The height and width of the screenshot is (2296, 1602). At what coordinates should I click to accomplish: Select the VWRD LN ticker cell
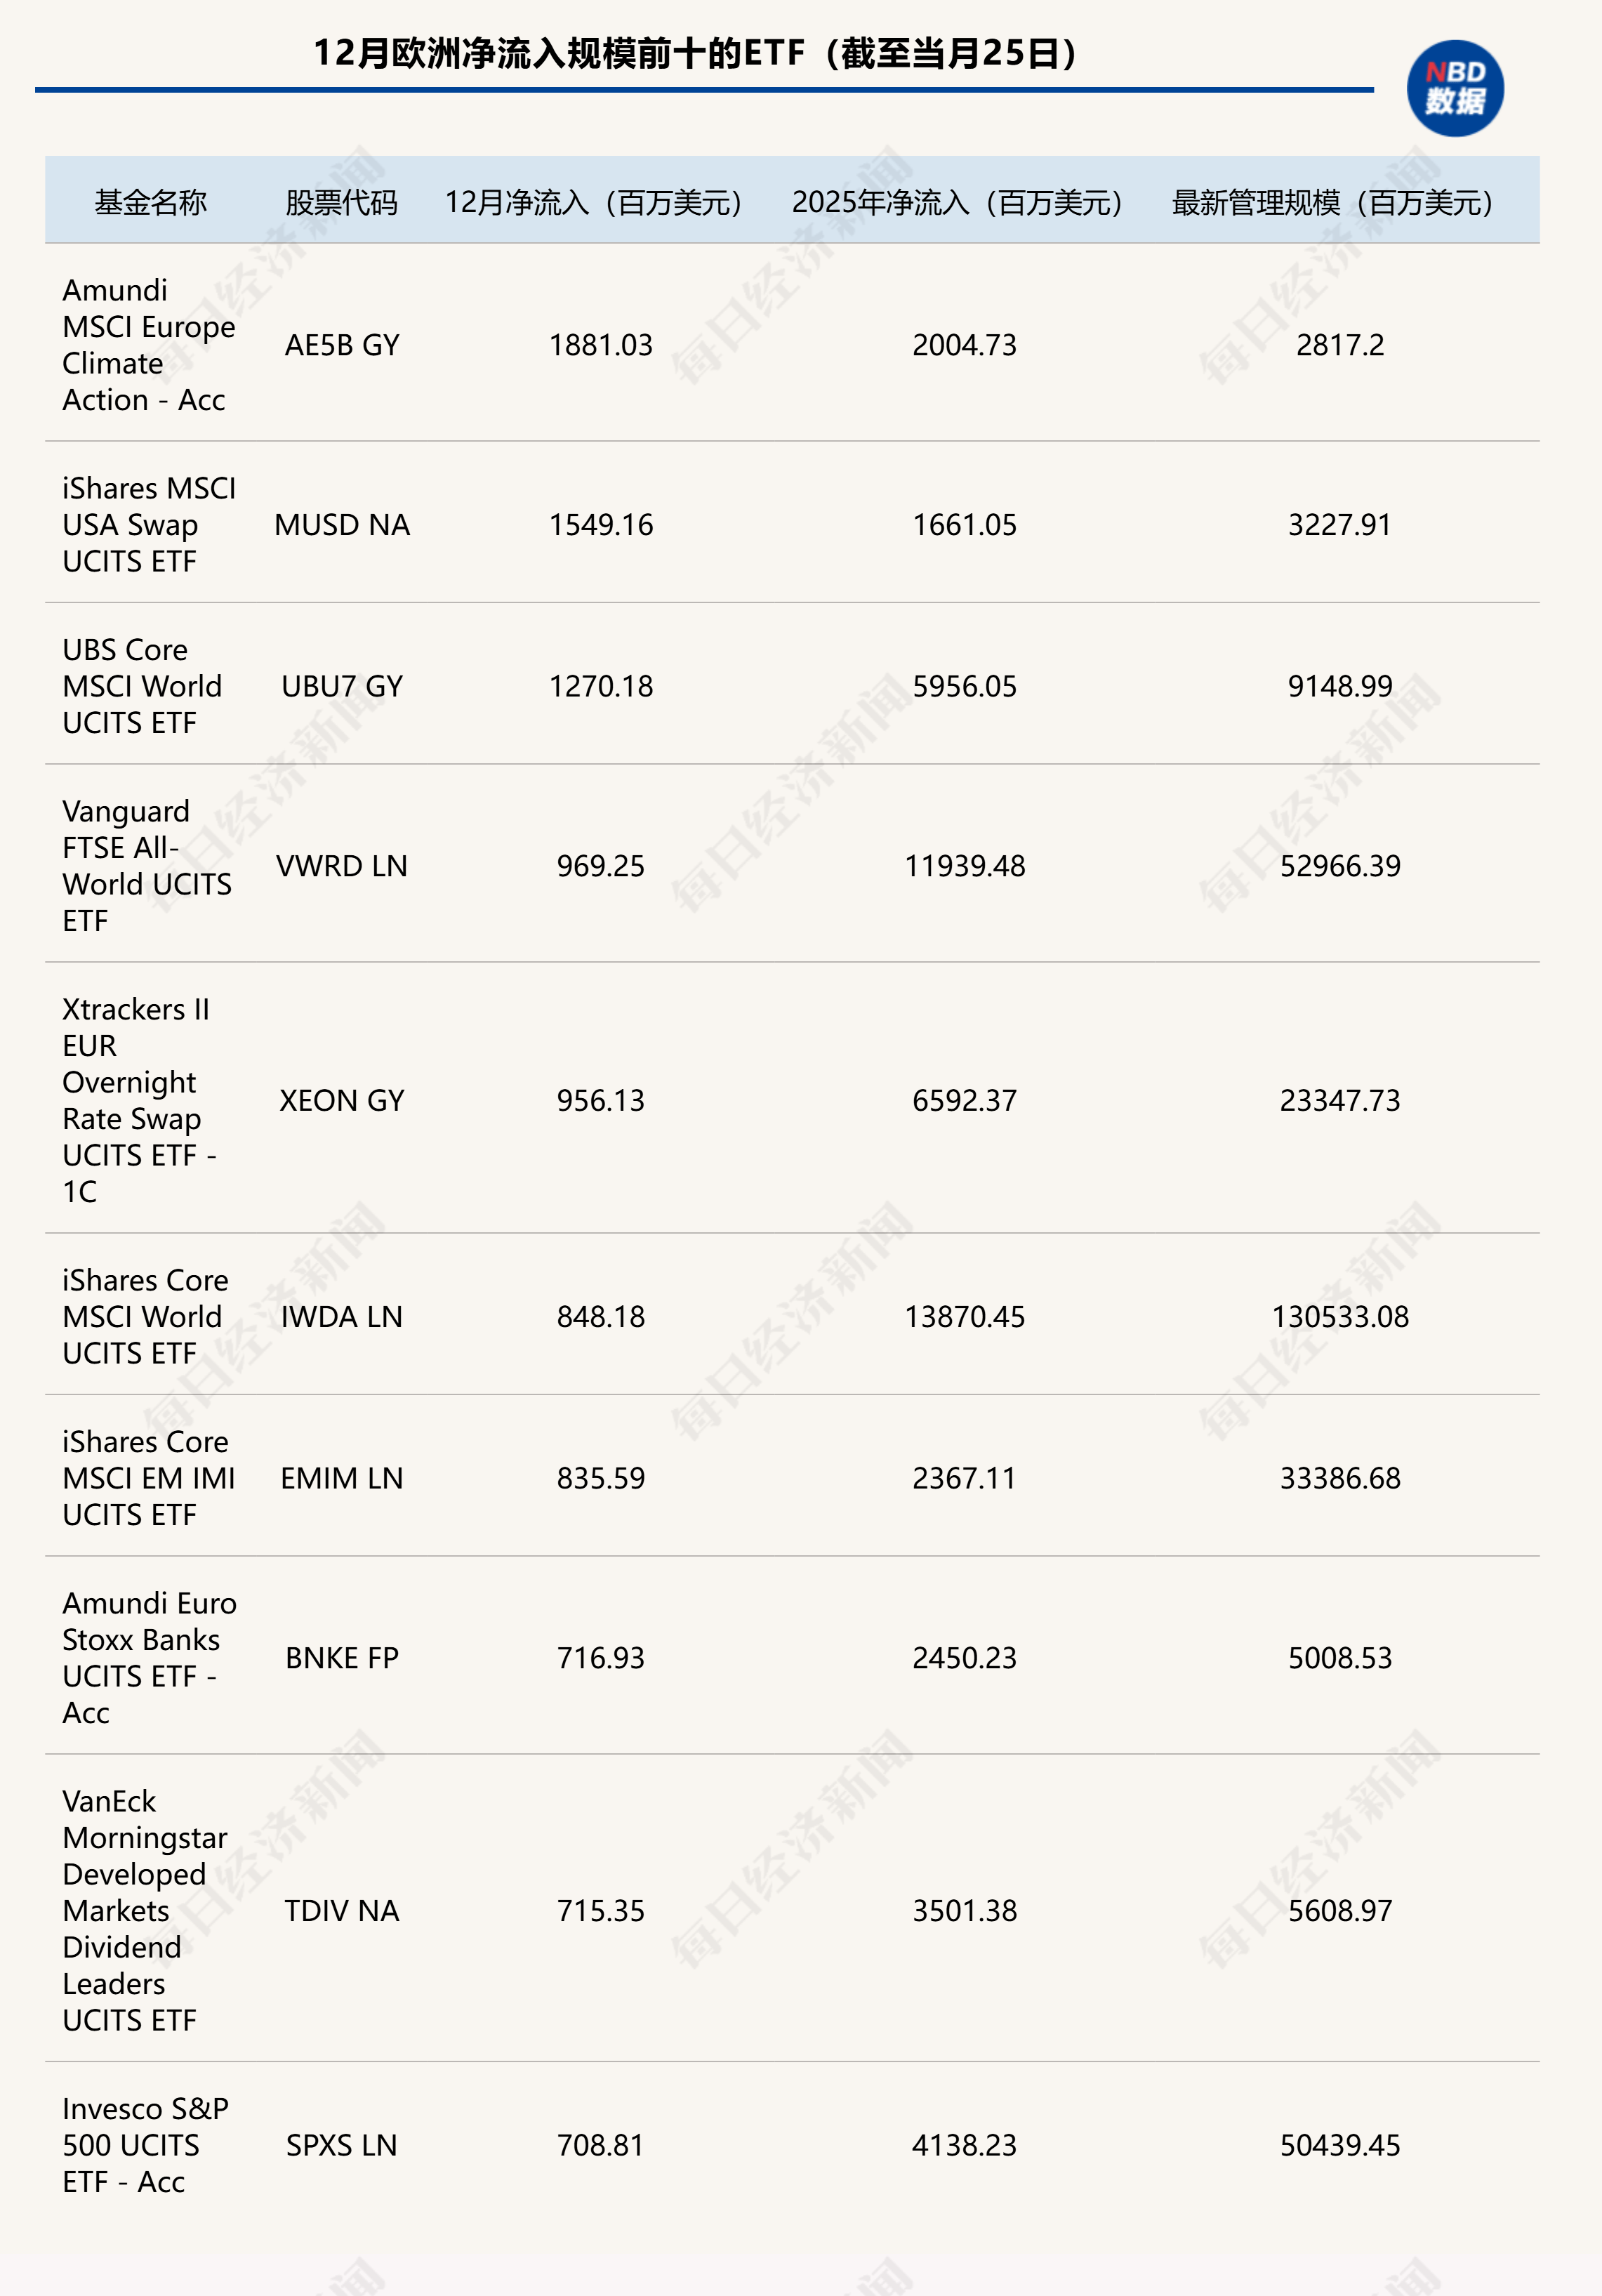(x=342, y=866)
